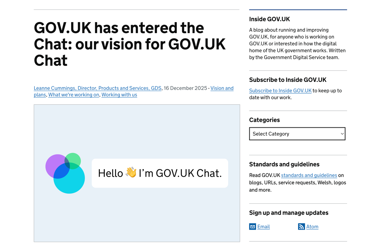Open the Select Category dropdown
Viewport: 390px width, 243px height.
[x=297, y=134]
